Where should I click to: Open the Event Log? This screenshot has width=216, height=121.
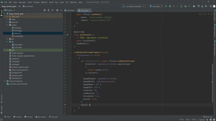pos(208,117)
